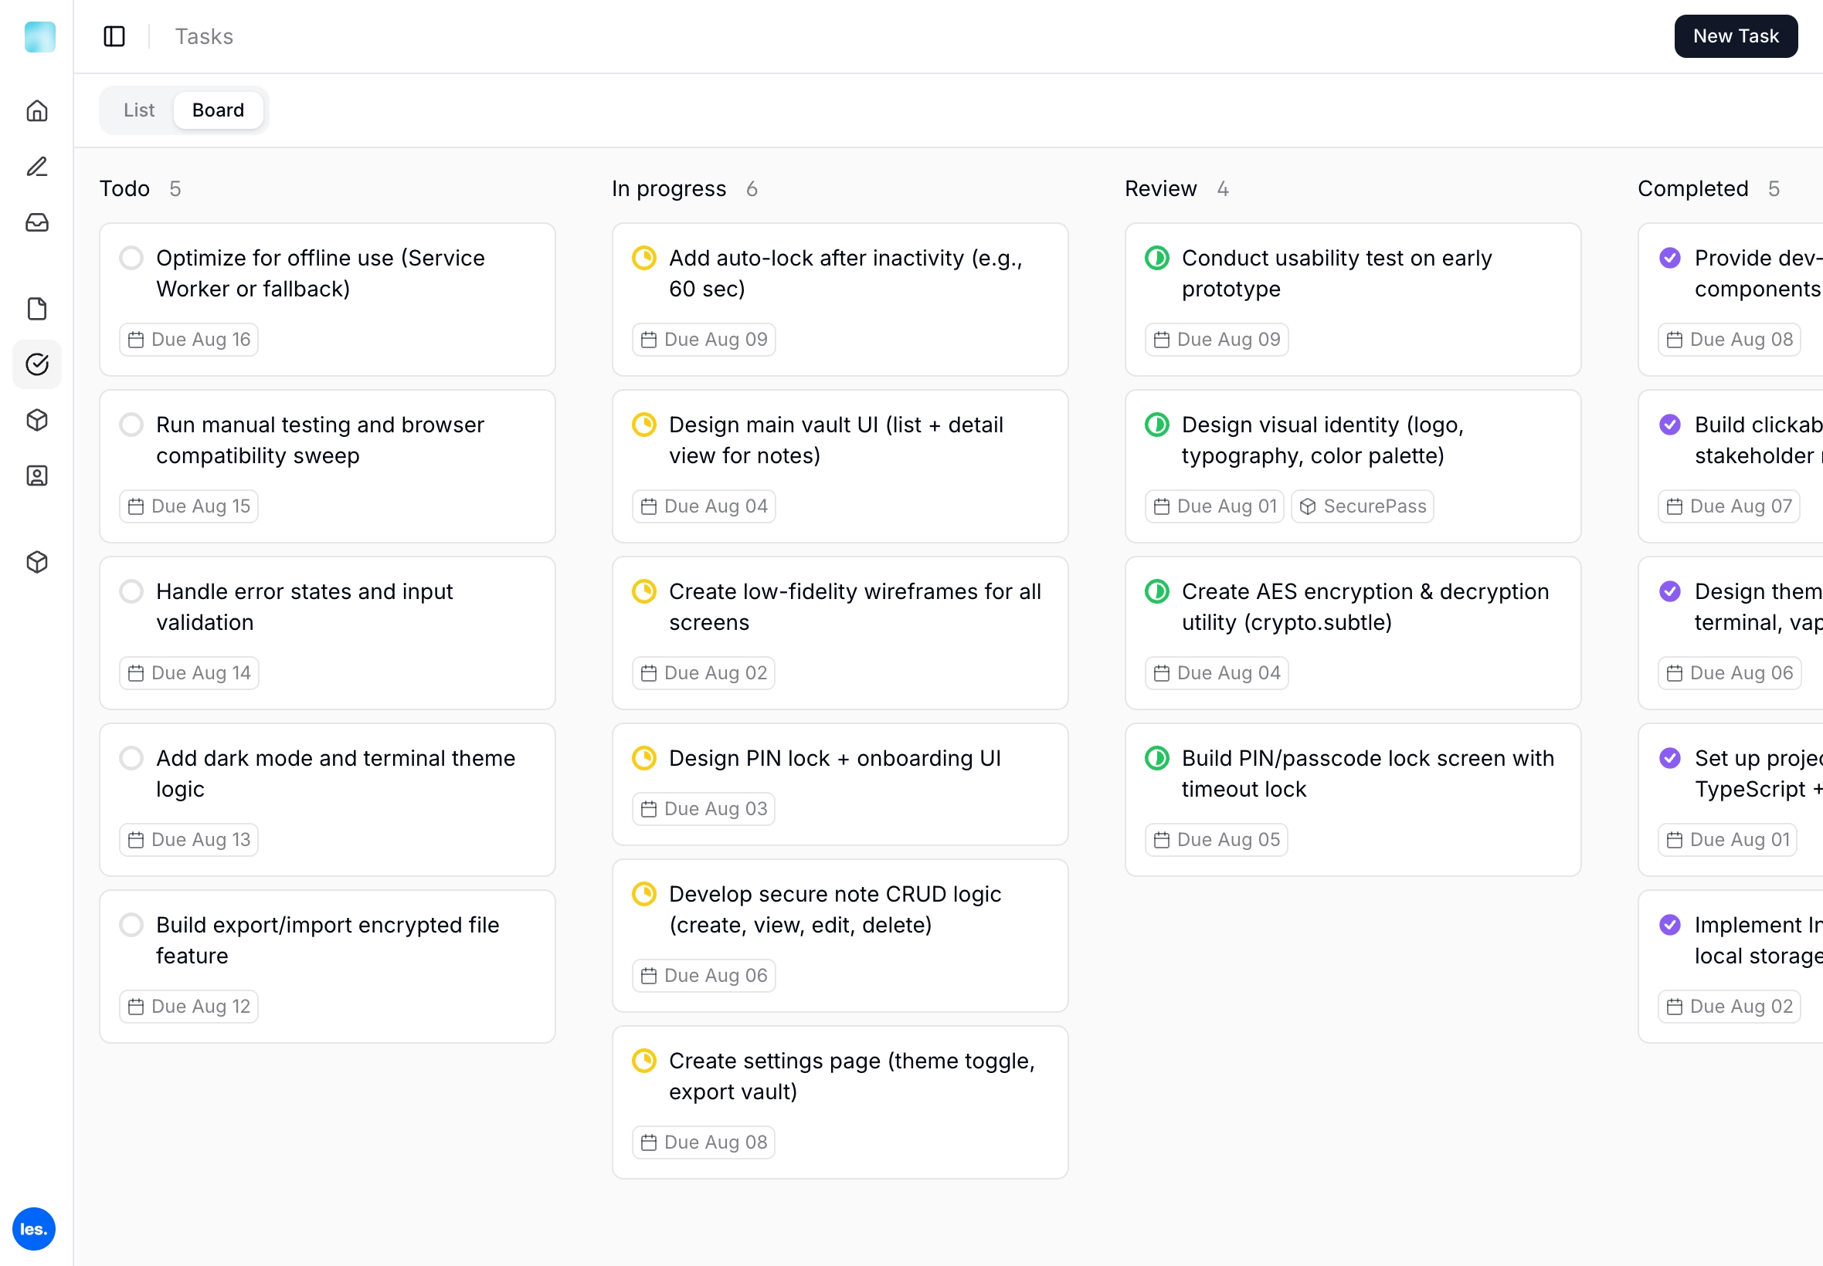This screenshot has width=1823, height=1266.
Task: Check the 'Handle error states' task circle
Action: (x=131, y=591)
